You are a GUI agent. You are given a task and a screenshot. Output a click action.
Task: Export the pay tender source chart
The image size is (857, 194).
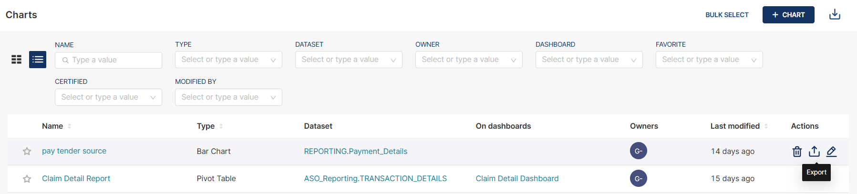click(x=814, y=152)
